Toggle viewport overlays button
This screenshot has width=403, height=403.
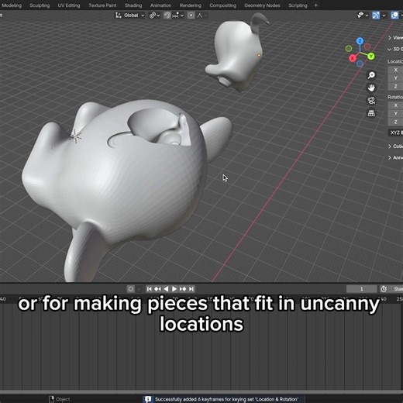pyautogui.click(x=394, y=15)
